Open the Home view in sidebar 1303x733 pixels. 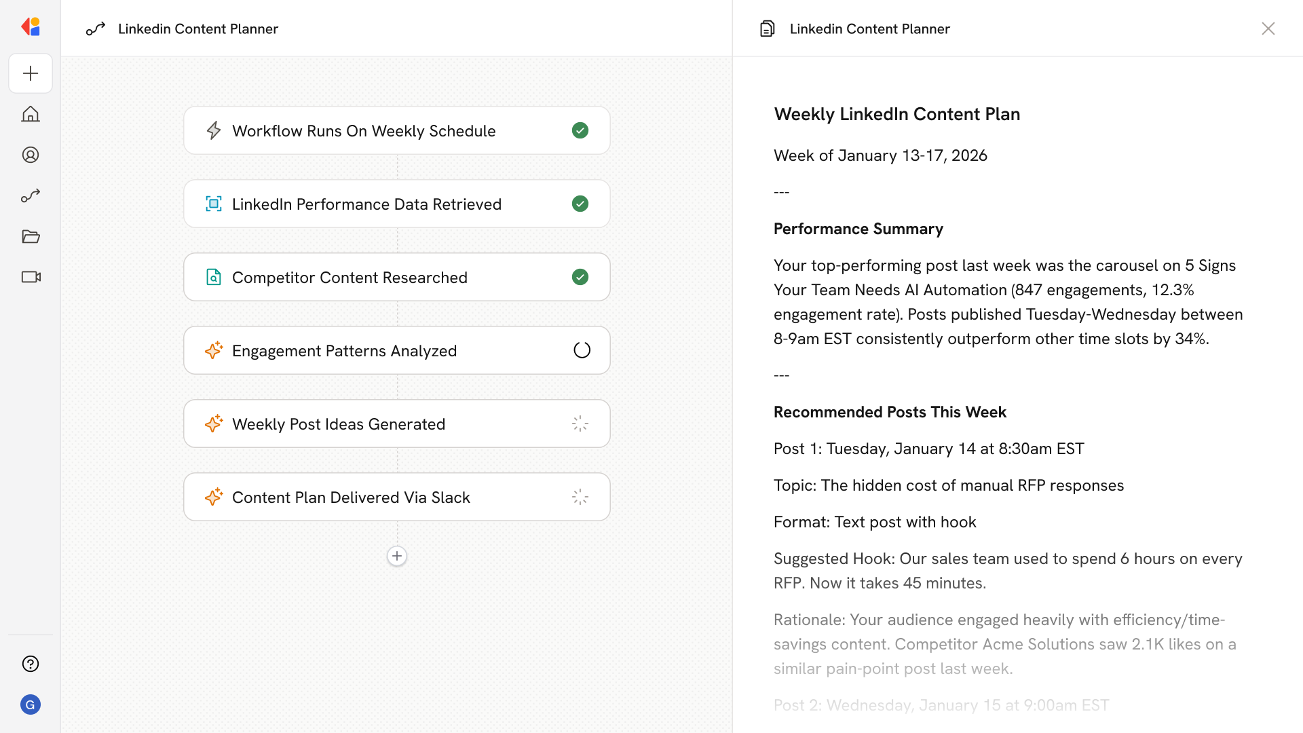pos(31,114)
